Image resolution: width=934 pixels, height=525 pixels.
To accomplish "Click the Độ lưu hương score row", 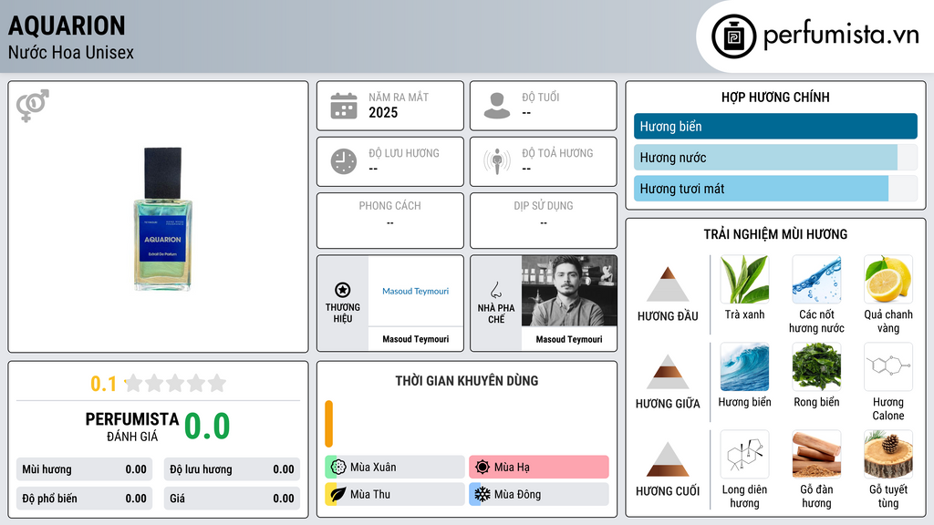I will [232, 469].
